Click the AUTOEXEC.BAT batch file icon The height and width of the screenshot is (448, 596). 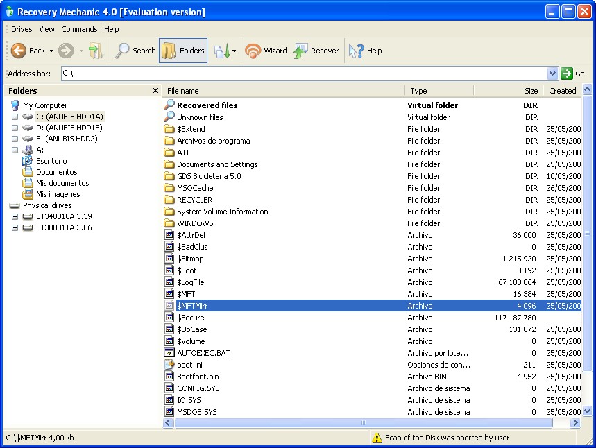click(x=169, y=352)
